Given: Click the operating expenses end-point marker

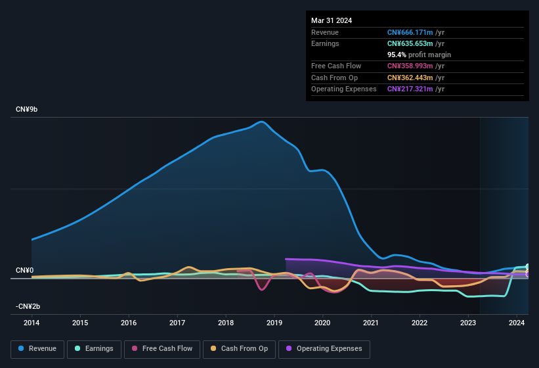Looking at the screenshot, I should tap(528, 275).
